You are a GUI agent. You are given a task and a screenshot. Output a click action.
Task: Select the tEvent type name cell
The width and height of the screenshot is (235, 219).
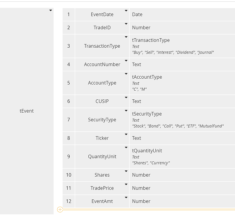27,111
